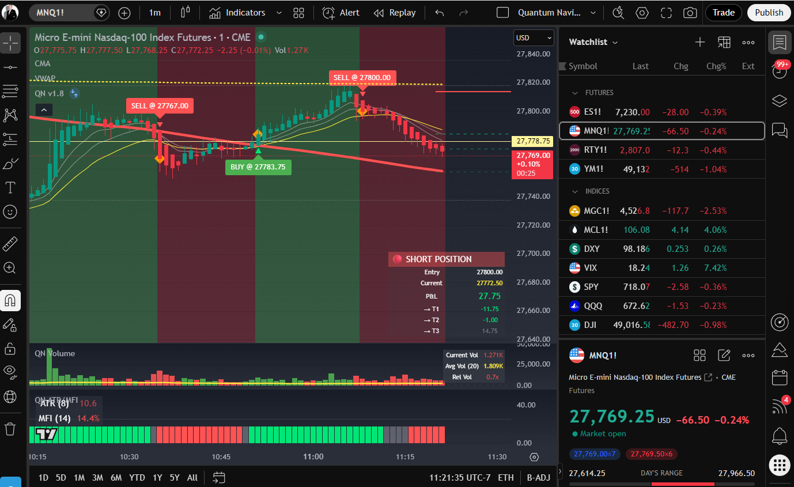The width and height of the screenshot is (794, 487).
Task: Open the forecasting and position tools
Action: coord(10,139)
